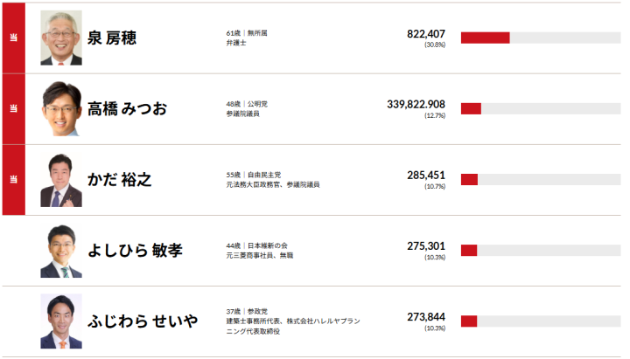
Task: Select candidate name 高橋 みつお
Action: [x=127, y=108]
